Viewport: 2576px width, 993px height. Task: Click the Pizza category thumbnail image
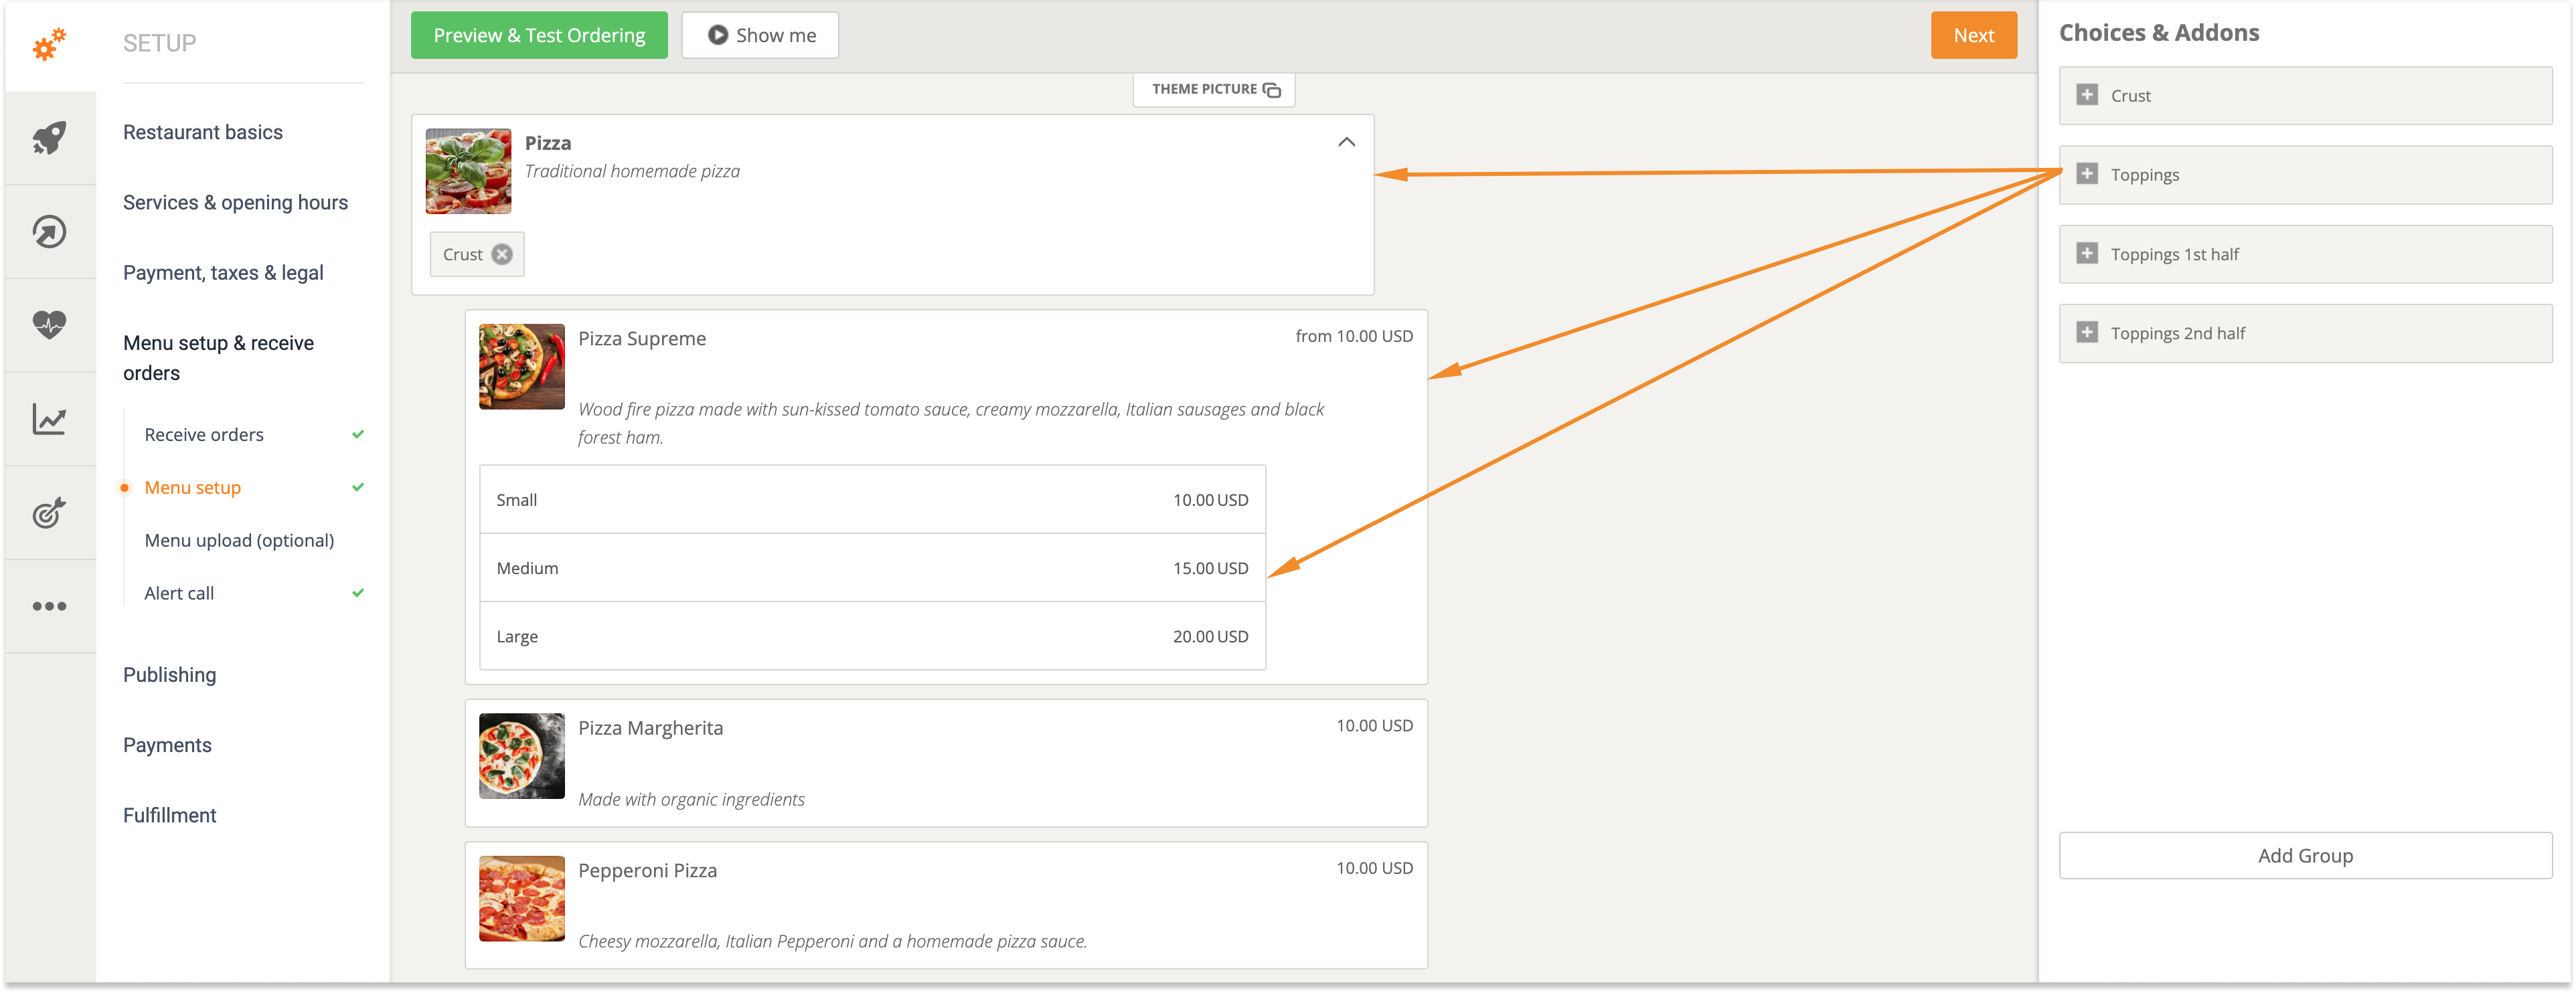pos(468,171)
